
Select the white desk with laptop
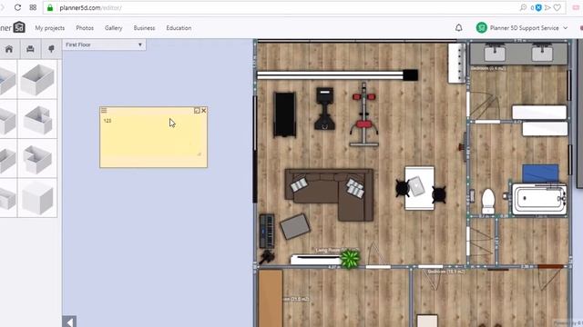419,188
